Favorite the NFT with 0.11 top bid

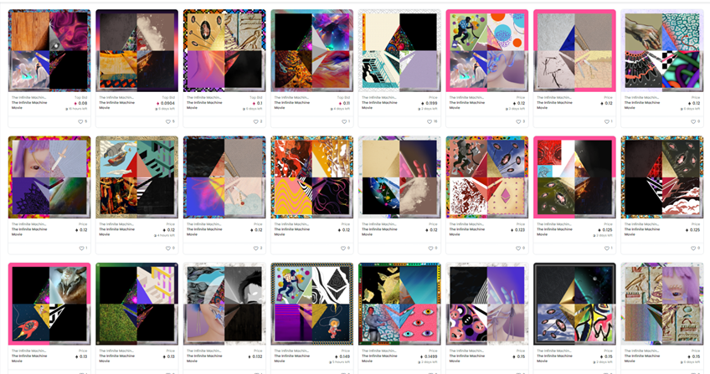(x=343, y=121)
